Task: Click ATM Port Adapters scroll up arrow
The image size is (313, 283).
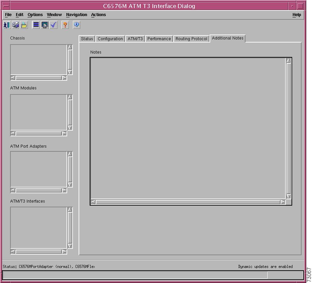Action: pos(70,154)
